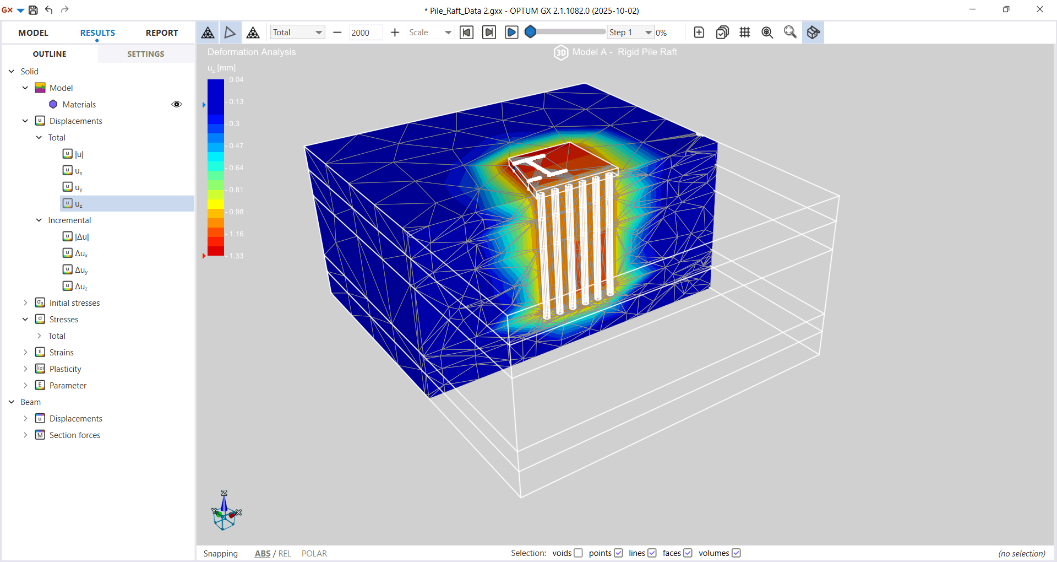Click the play animation button
1057x562 pixels.
[511, 33]
